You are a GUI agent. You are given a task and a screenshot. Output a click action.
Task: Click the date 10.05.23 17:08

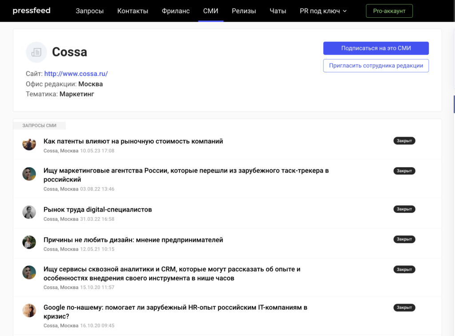click(97, 151)
